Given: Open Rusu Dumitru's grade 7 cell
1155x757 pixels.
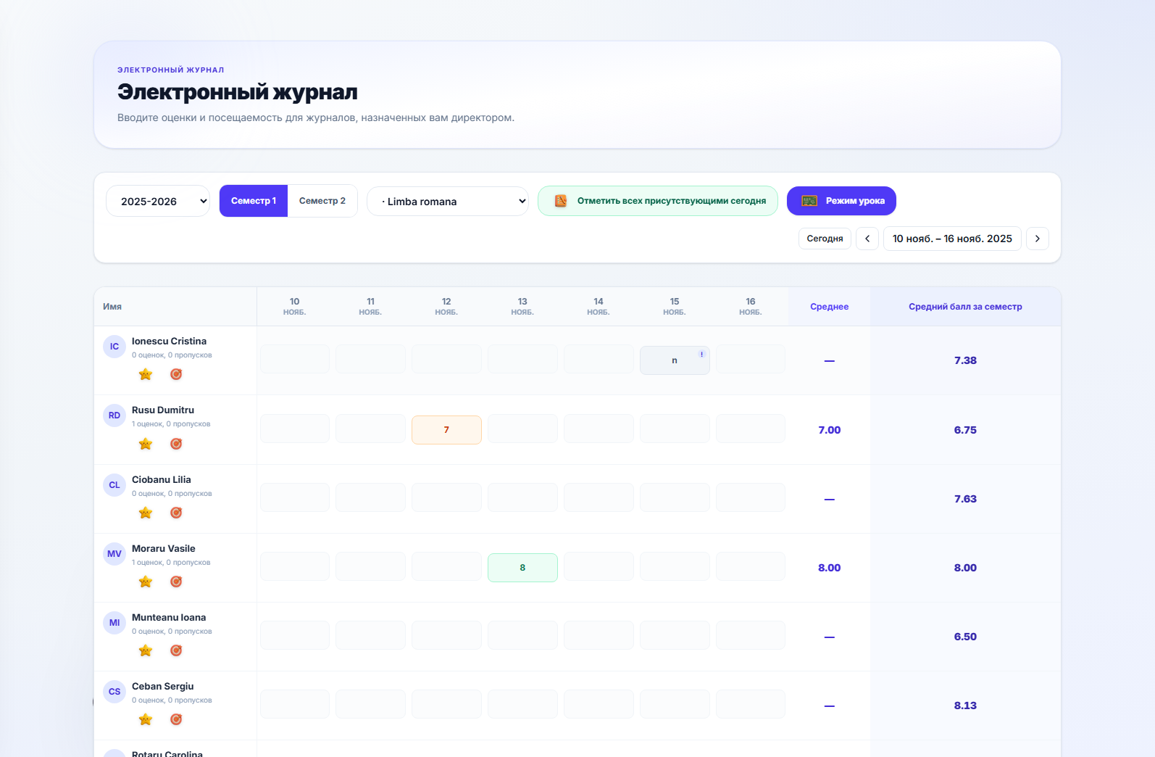Looking at the screenshot, I should coord(446,430).
